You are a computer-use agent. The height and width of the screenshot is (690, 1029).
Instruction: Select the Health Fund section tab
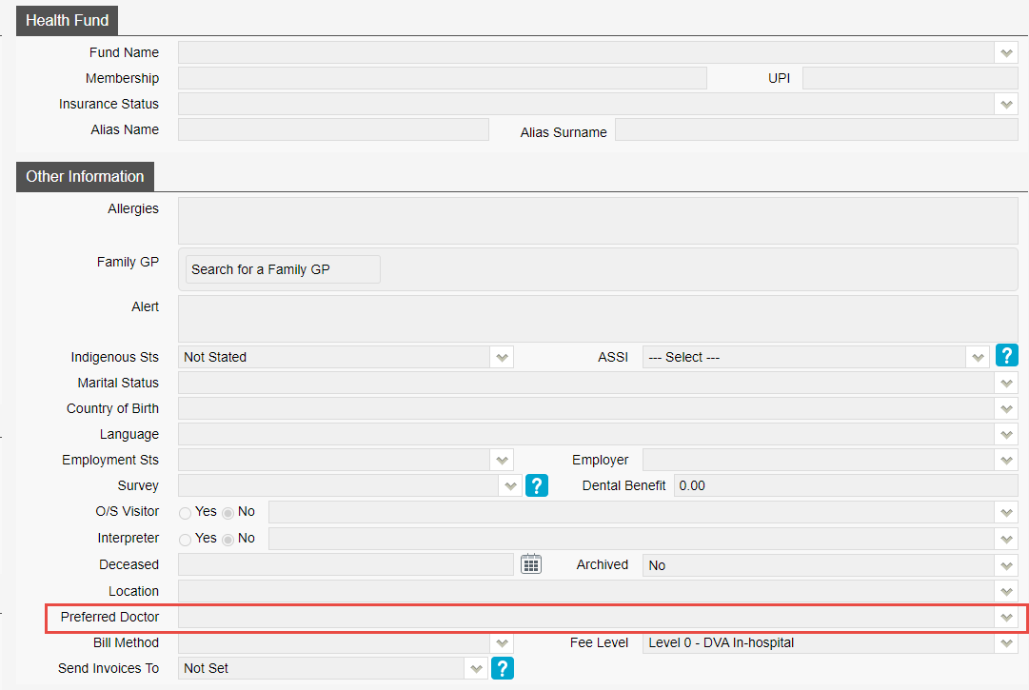point(67,20)
